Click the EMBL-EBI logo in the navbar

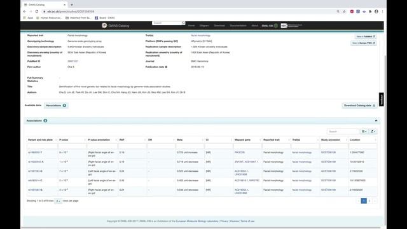[270, 25]
